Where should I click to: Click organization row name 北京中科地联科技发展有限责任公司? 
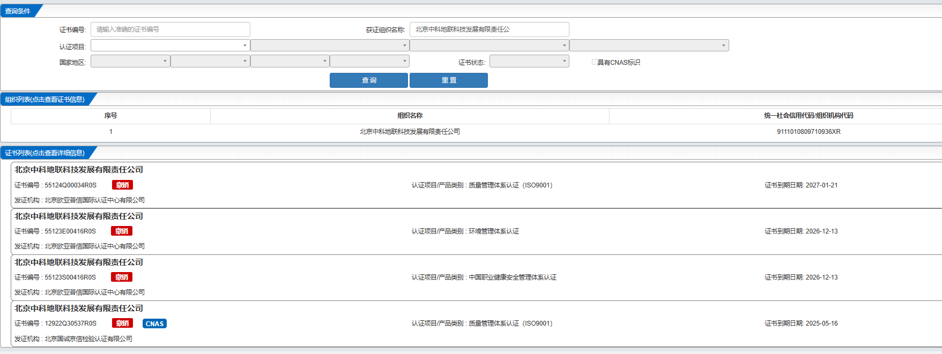[410, 132]
